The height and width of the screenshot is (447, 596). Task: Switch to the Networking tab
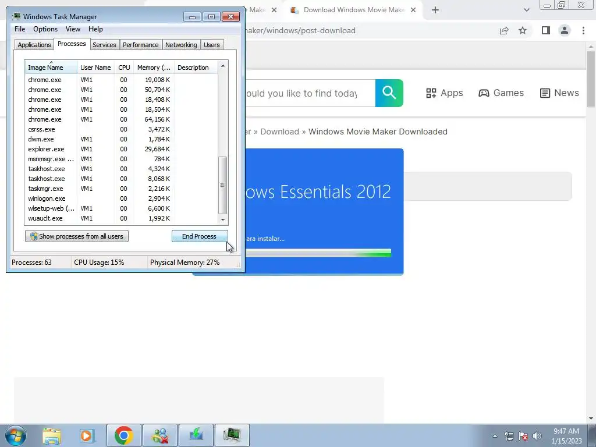181,45
